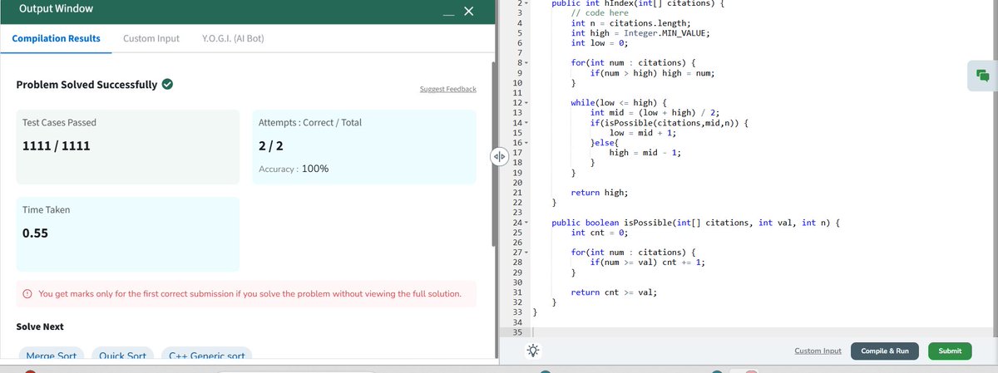Click the 'int low = 0;' code line
The height and width of the screenshot is (373, 998).
599,43
